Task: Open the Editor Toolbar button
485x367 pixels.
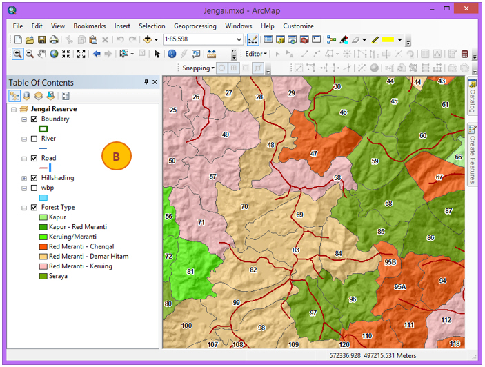Action: [253, 39]
